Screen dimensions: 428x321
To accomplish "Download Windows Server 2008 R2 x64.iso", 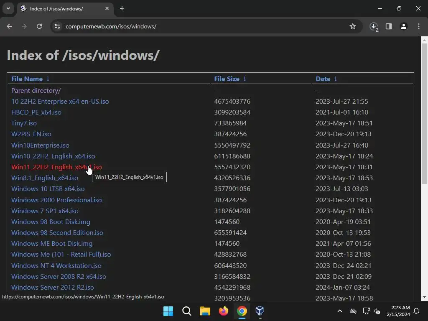I will [x=59, y=277].
